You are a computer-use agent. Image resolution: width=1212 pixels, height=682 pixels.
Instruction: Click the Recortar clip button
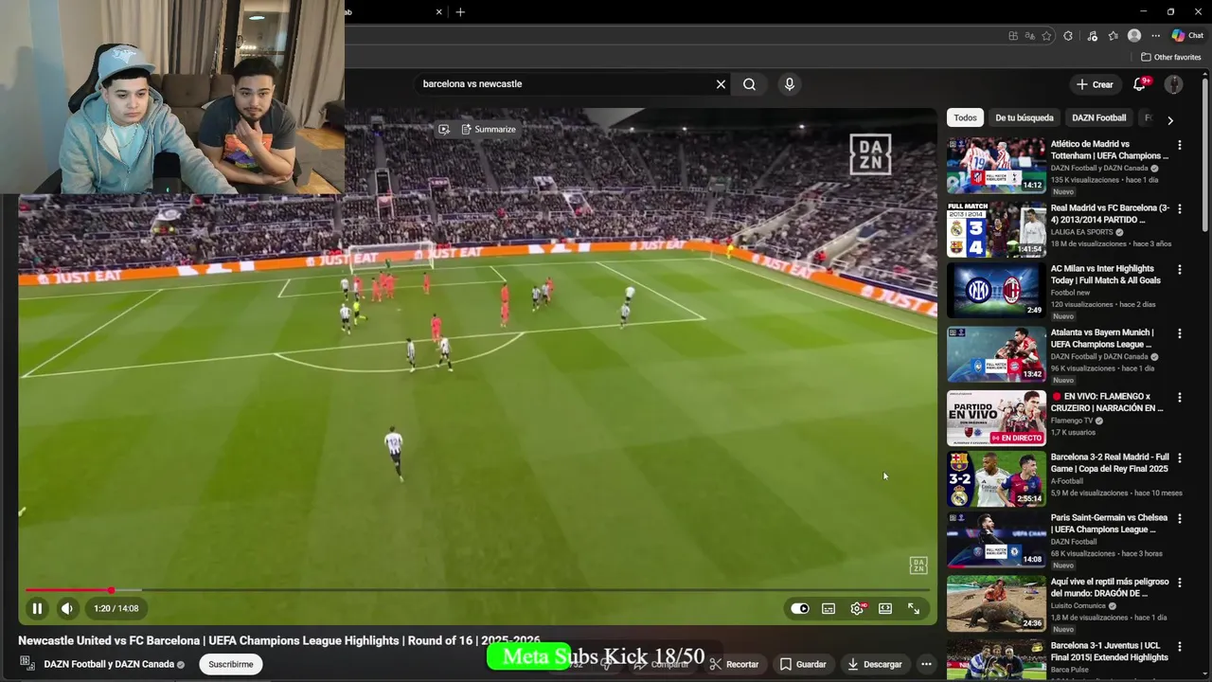pyautogui.click(x=735, y=664)
